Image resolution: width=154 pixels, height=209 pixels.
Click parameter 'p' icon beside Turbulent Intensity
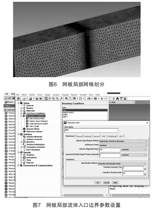[145, 169]
